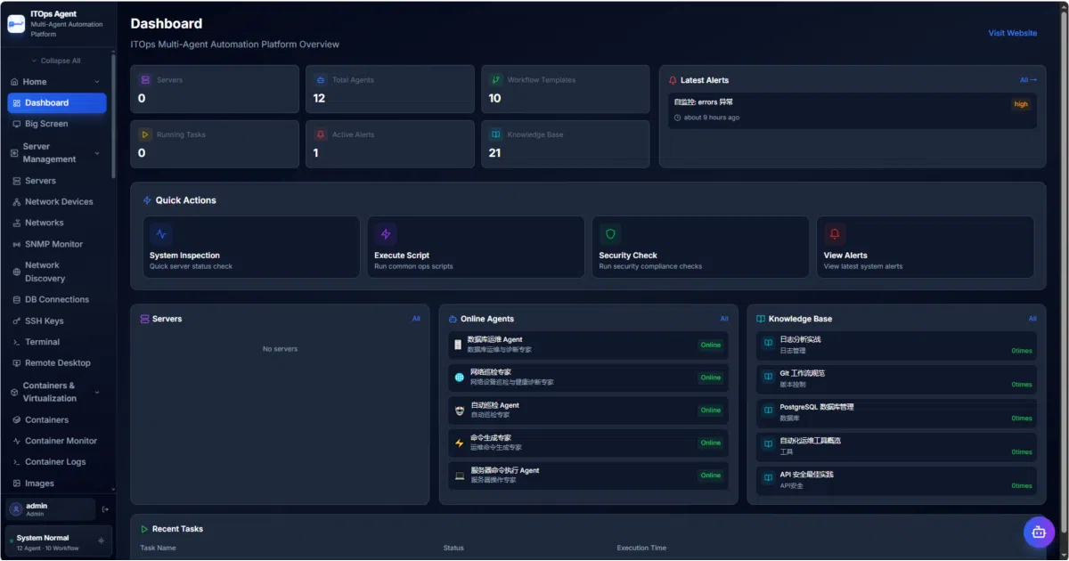1069x561 pixels.
Task: Click the book icon for API 安全最佳实践
Action: tap(768, 479)
